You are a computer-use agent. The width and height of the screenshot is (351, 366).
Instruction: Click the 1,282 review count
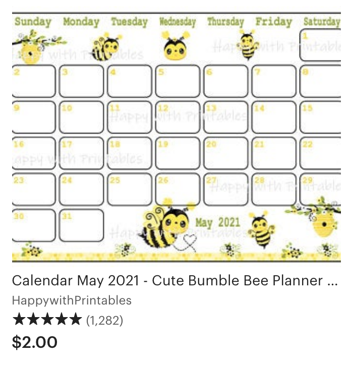(x=104, y=320)
